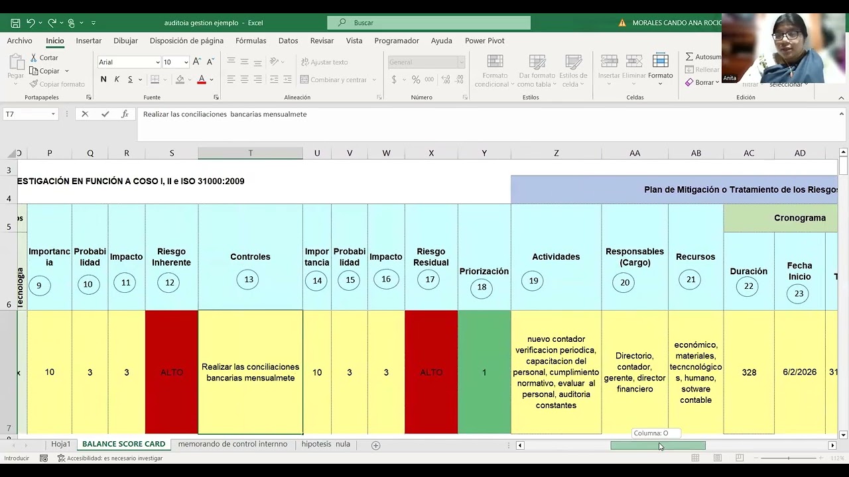Screen dimensions: 849x477
Task: Click the fill color bucket swatch
Action: click(x=180, y=79)
